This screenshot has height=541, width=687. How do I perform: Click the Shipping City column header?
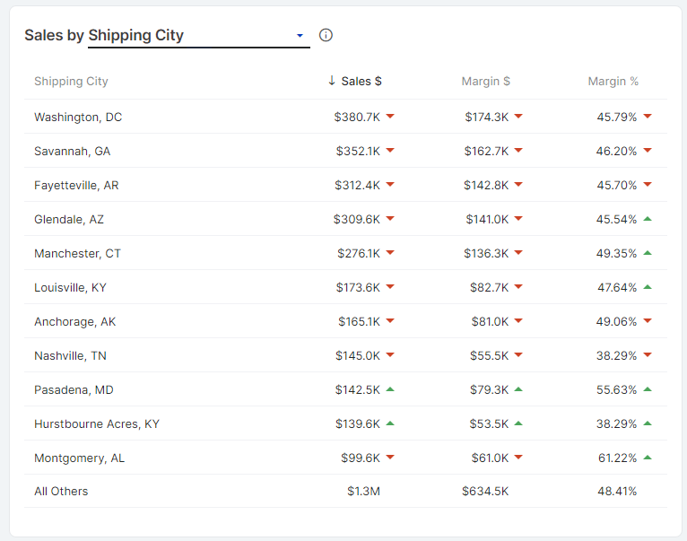coord(71,82)
